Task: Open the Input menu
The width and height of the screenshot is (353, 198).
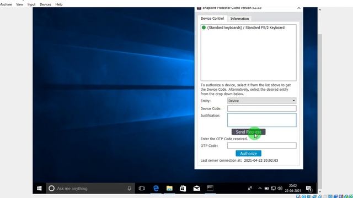Action: click(x=31, y=4)
